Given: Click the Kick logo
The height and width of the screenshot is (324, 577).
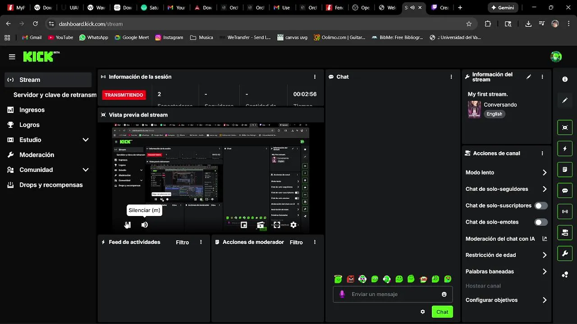Looking at the screenshot, I should (41, 56).
